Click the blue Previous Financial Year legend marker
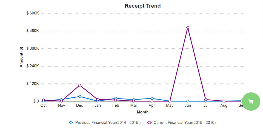 pos(71,123)
